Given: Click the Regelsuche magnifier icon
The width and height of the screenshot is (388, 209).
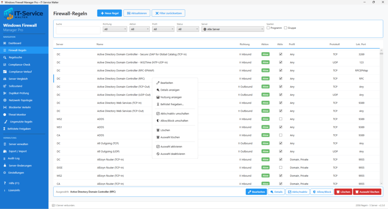Looking at the screenshot, I should 5,57.
